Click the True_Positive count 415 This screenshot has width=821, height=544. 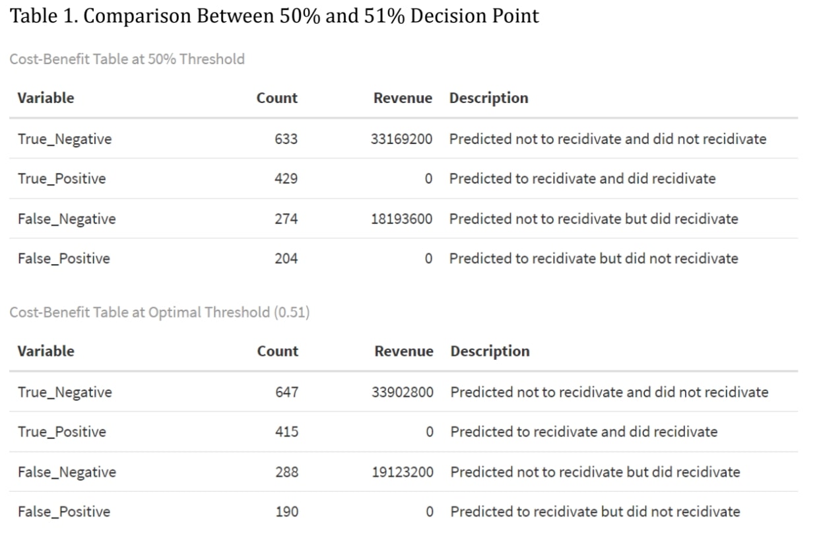tap(286, 432)
